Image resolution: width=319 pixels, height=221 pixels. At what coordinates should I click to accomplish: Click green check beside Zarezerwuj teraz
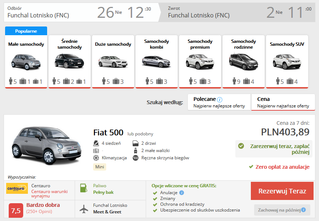241,146
